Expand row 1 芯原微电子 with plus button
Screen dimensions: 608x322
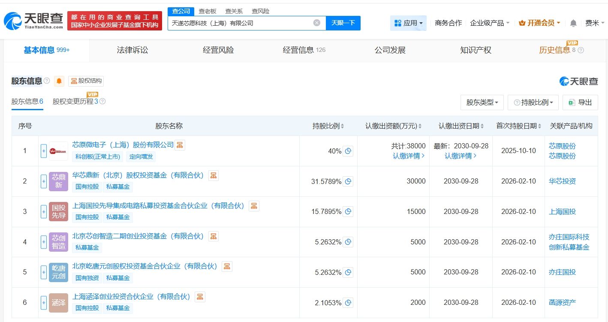point(44,151)
